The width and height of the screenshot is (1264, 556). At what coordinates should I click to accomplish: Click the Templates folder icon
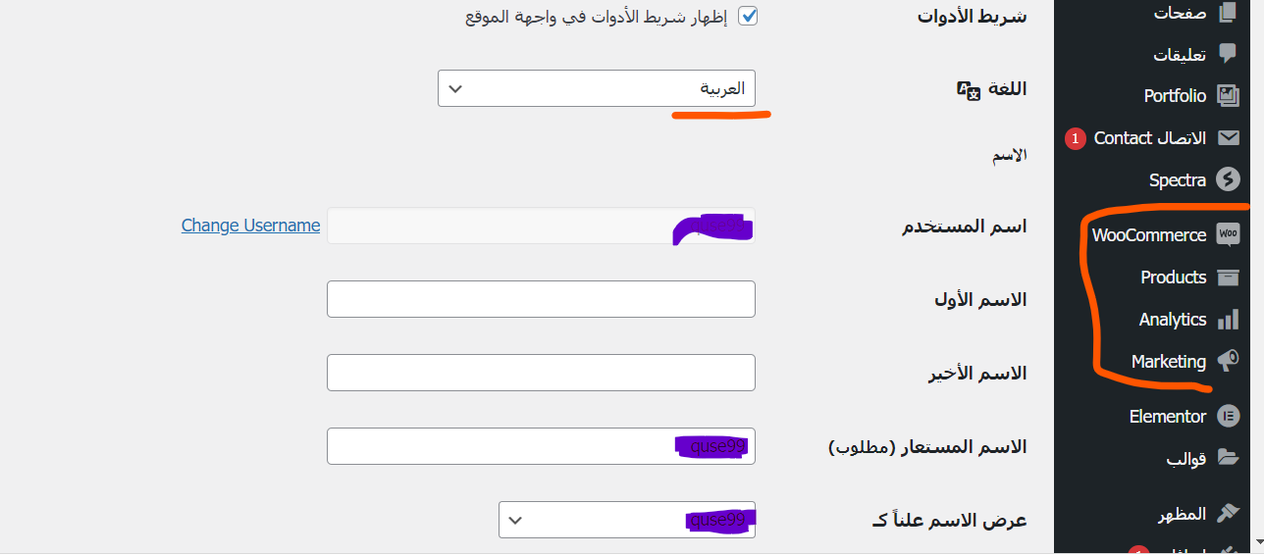(x=1228, y=458)
